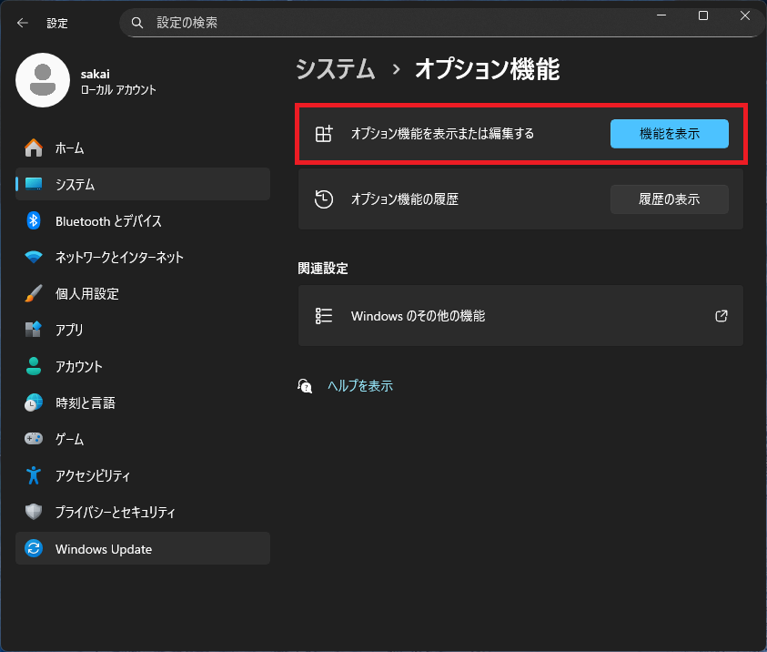Click the ホーム house icon
Viewport: 767px width, 652px height.
pyautogui.click(x=34, y=148)
